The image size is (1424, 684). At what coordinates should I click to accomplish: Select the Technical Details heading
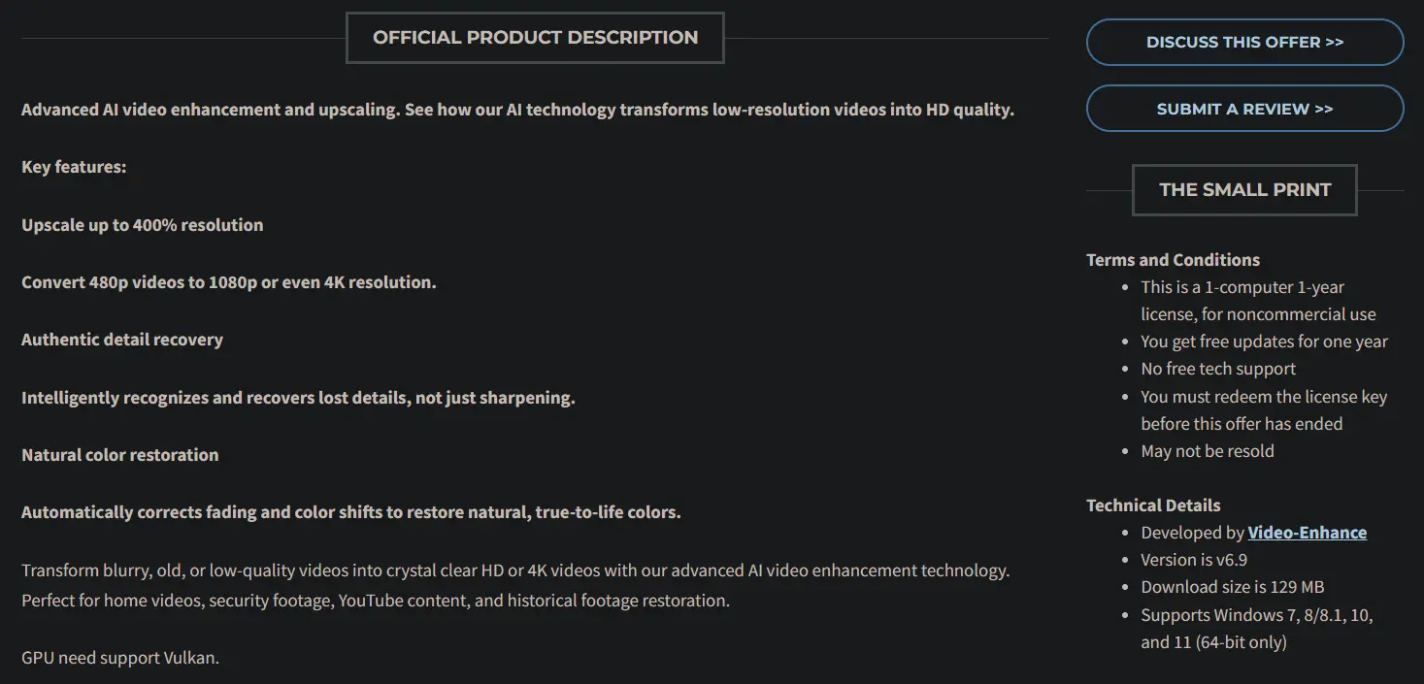(1153, 505)
